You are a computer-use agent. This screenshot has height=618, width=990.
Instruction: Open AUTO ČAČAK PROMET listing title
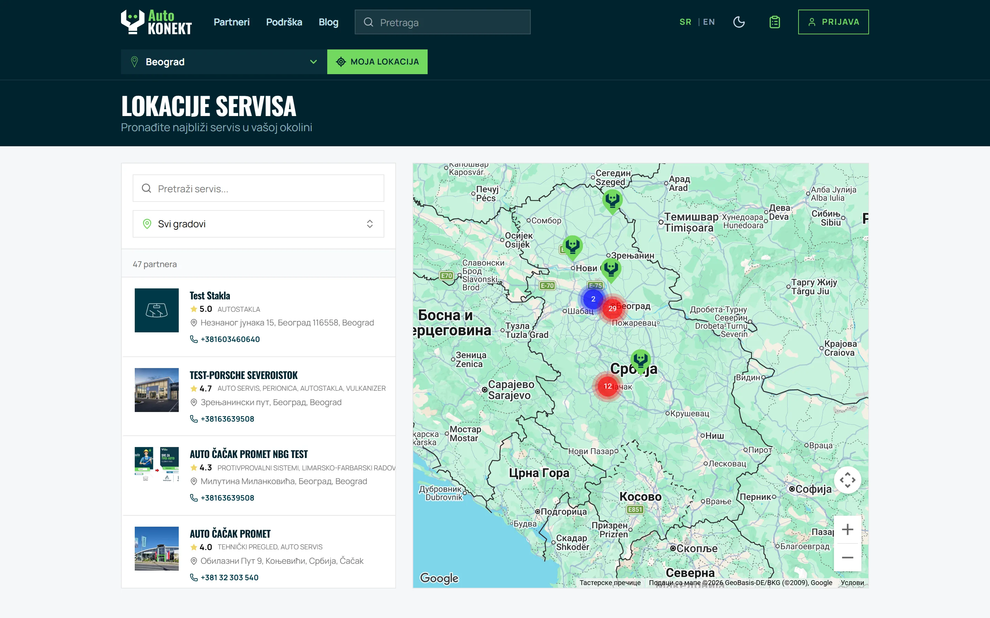pos(230,534)
